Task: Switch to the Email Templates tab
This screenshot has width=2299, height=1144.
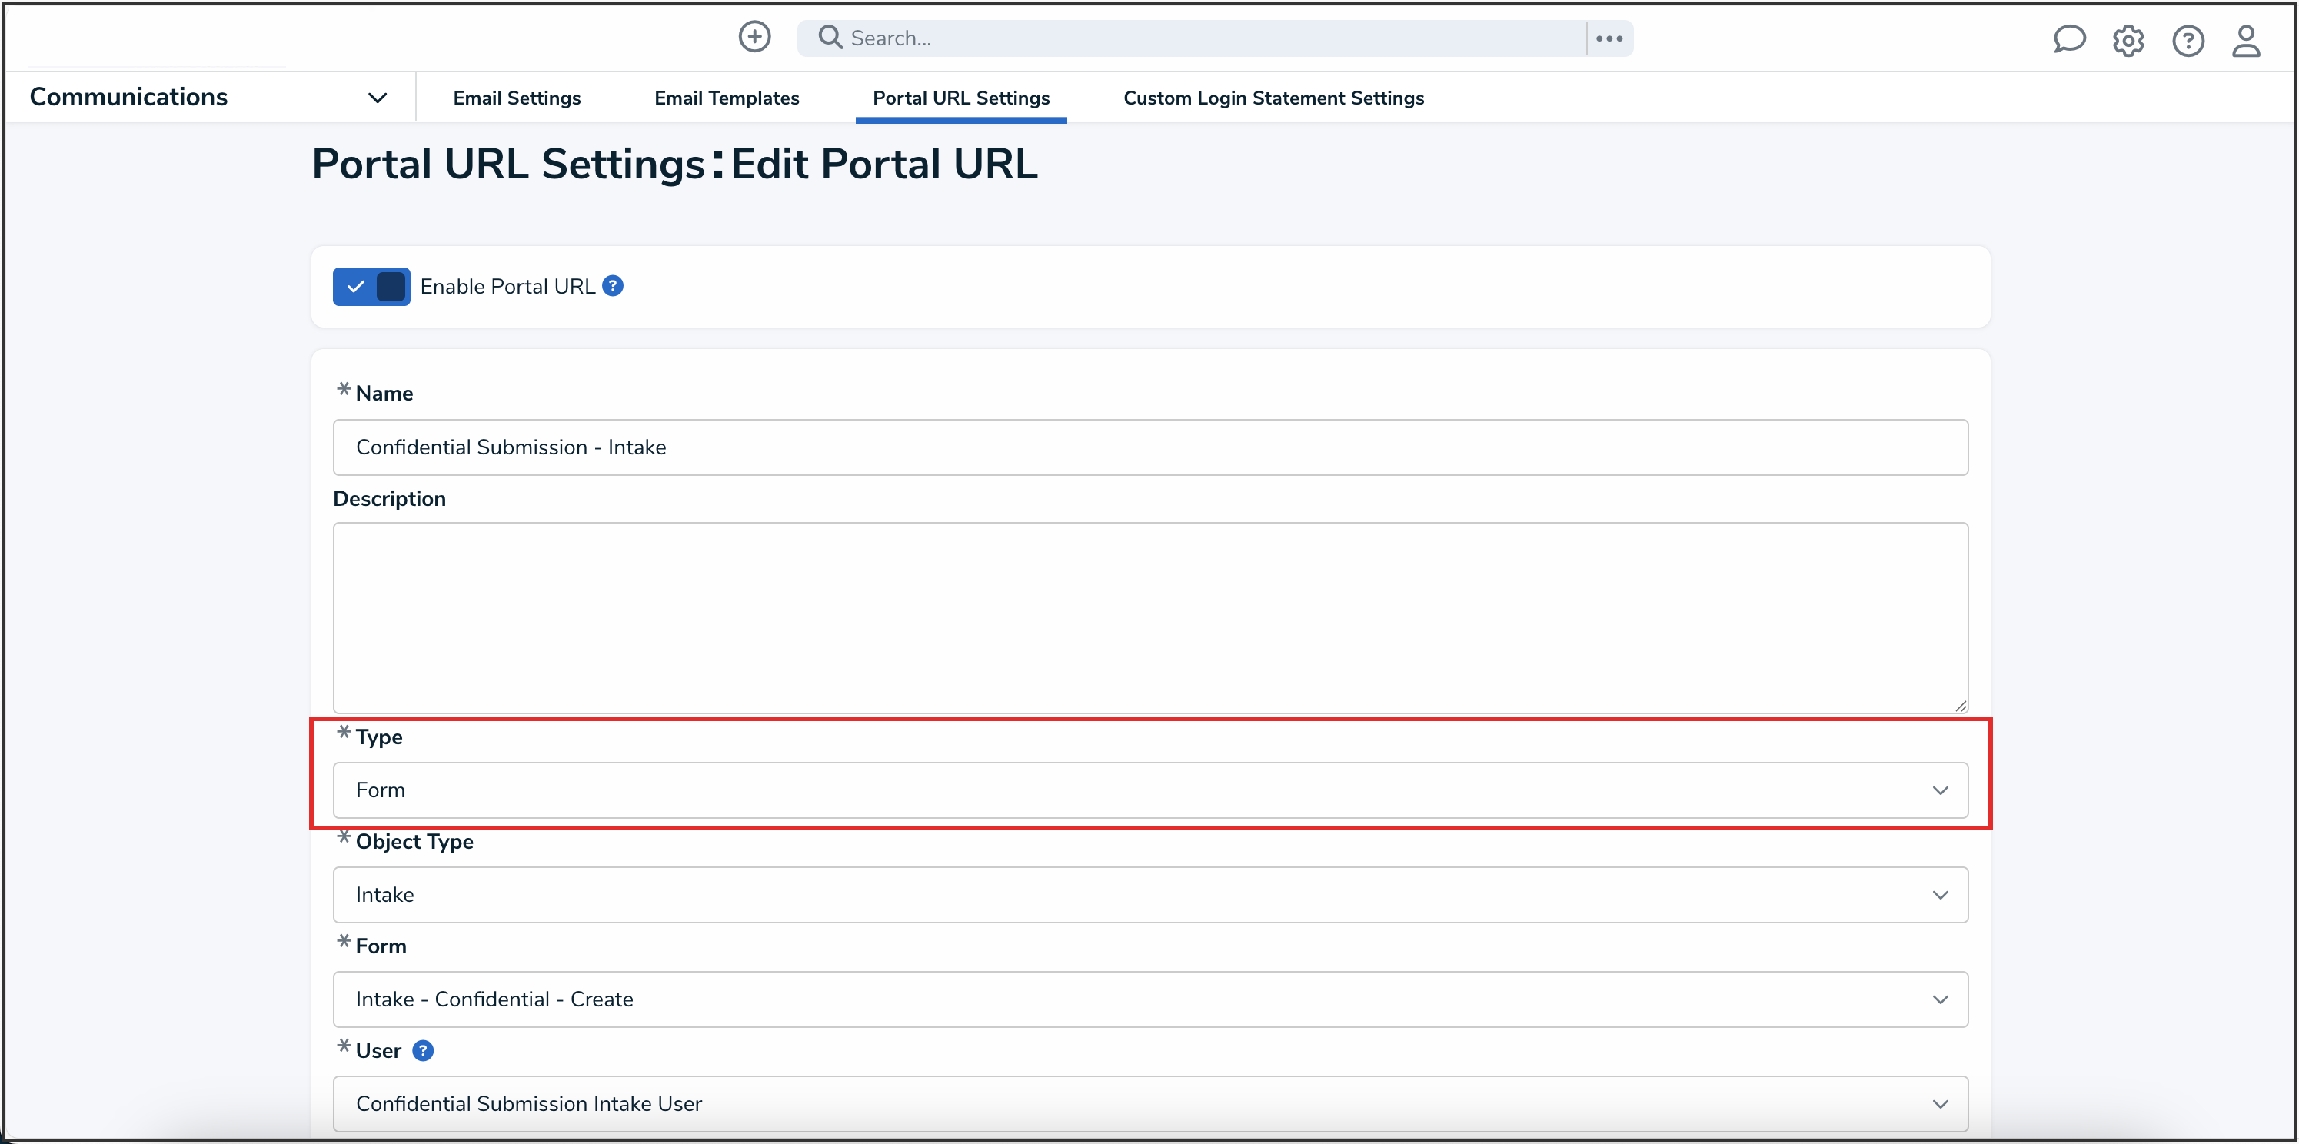Action: [727, 98]
